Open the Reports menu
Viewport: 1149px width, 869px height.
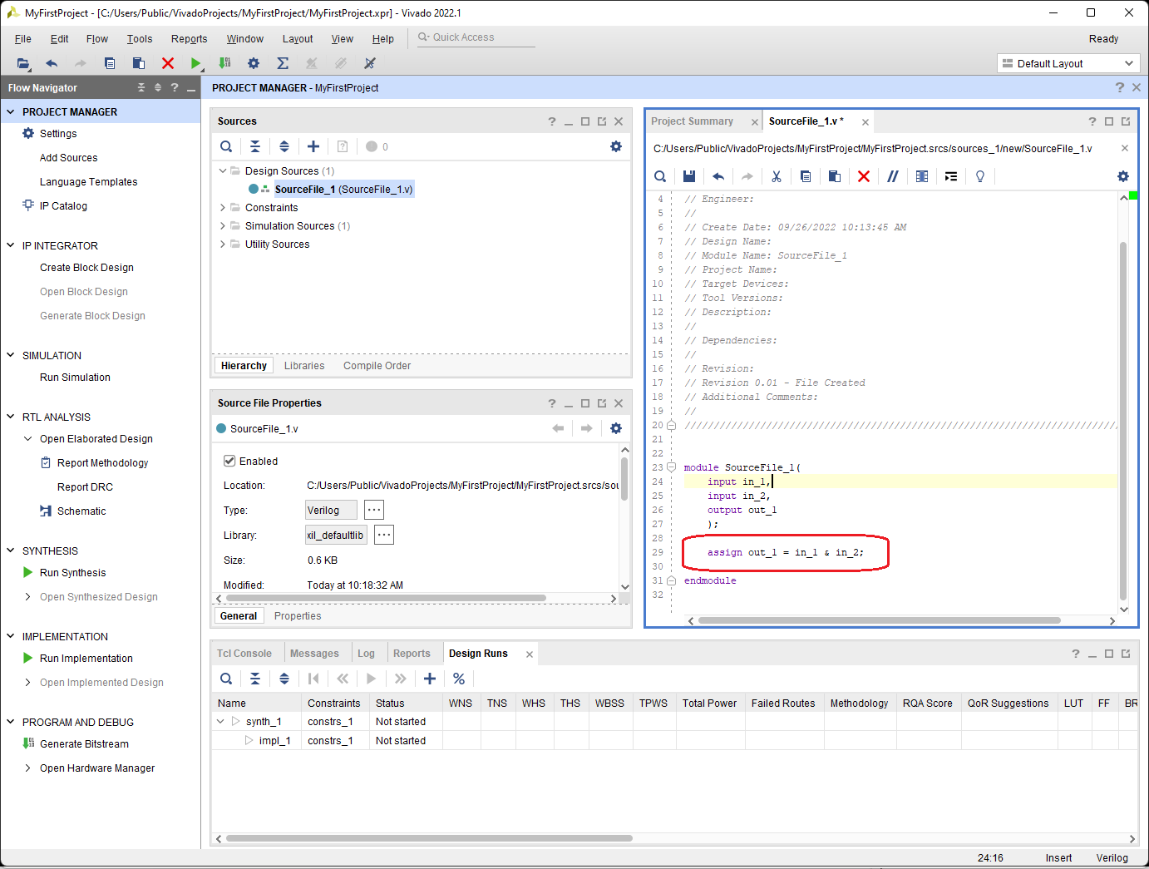point(189,39)
